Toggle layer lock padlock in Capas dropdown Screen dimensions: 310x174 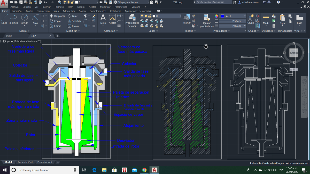click(150, 16)
